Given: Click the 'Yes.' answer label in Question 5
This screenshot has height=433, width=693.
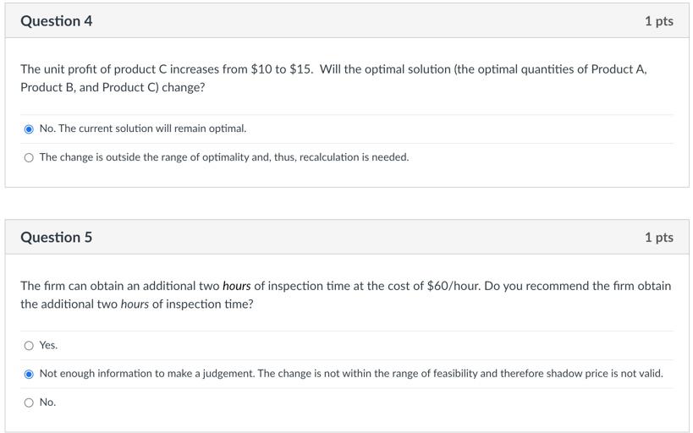Looking at the screenshot, I should [x=48, y=345].
